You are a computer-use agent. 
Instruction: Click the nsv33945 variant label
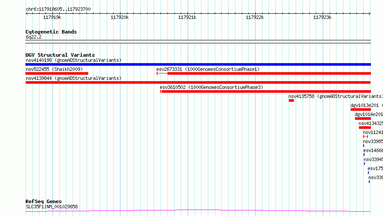pyautogui.click(x=374, y=159)
